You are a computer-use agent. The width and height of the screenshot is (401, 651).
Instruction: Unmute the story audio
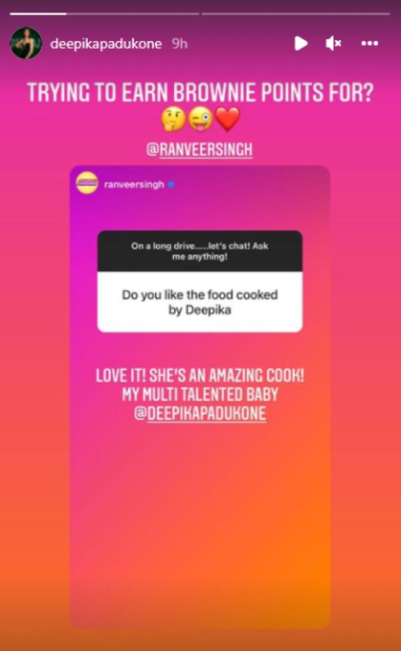click(x=333, y=43)
